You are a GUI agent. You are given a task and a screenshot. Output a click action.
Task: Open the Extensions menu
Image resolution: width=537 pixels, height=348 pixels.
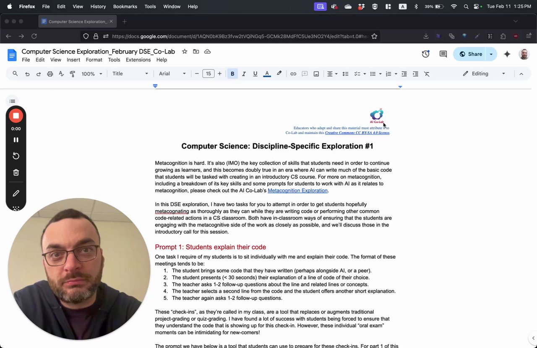tap(138, 60)
